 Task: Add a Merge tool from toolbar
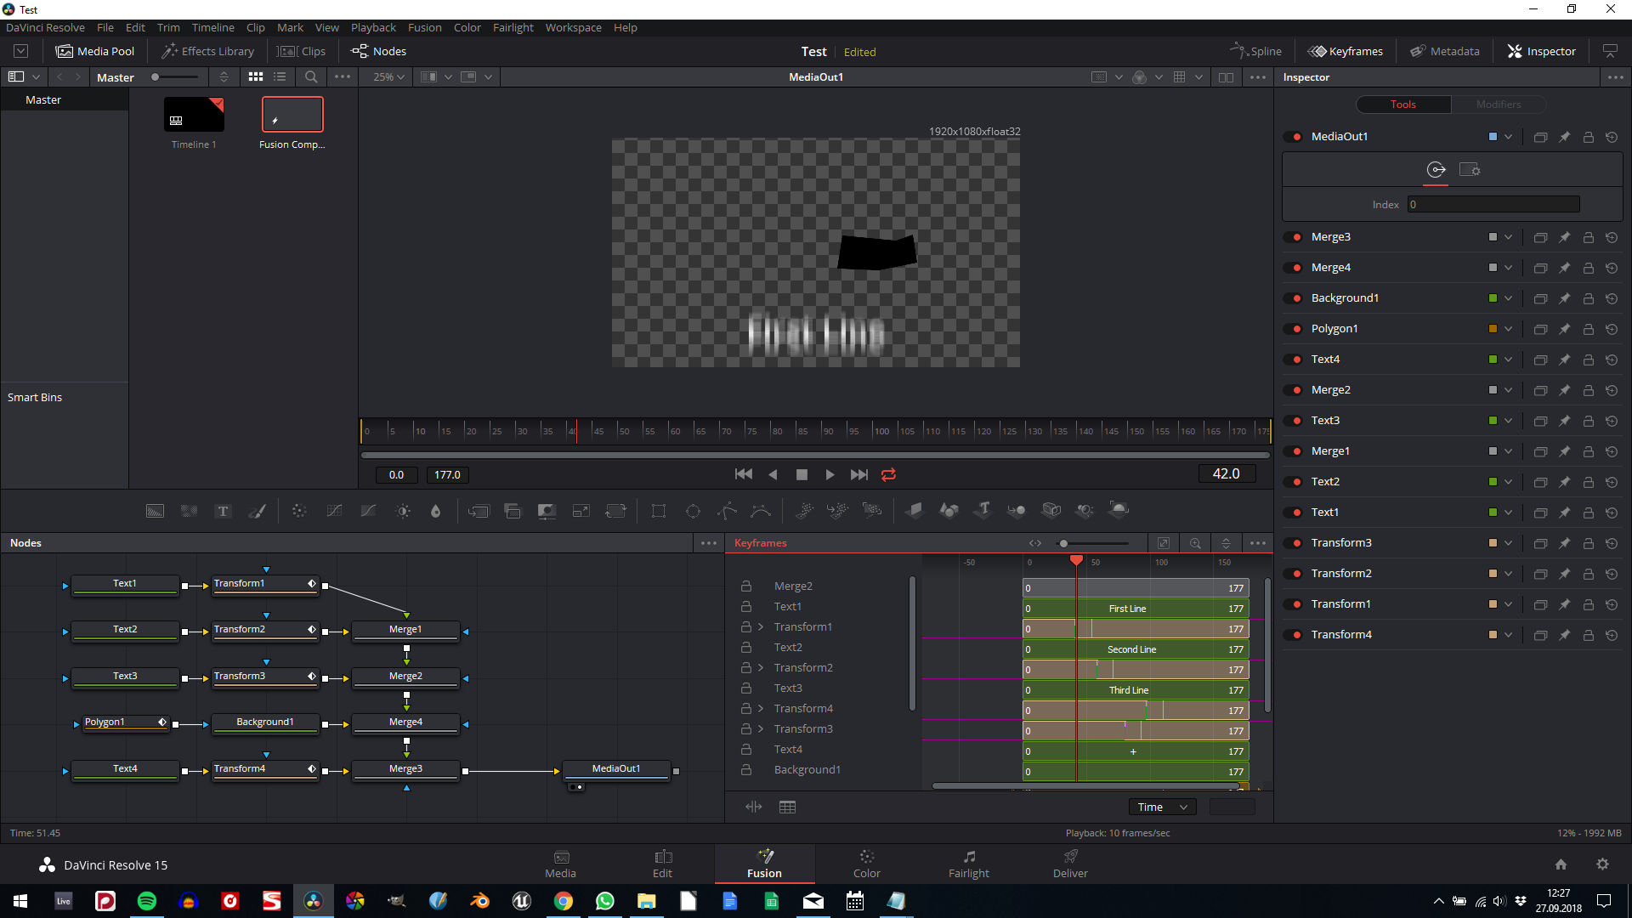[x=479, y=511]
